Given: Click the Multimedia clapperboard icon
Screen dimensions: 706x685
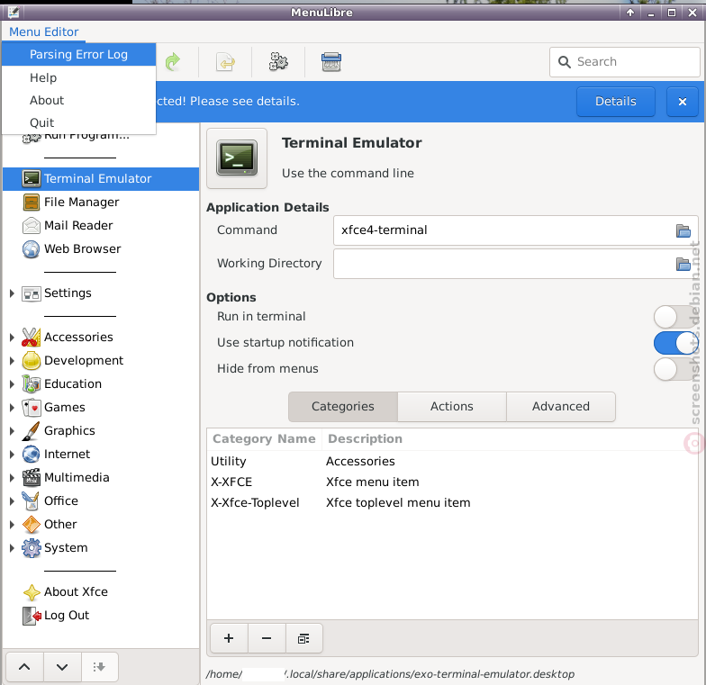Looking at the screenshot, I should 31,477.
